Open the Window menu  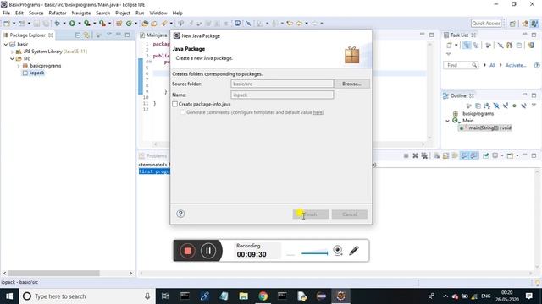tap(158, 13)
